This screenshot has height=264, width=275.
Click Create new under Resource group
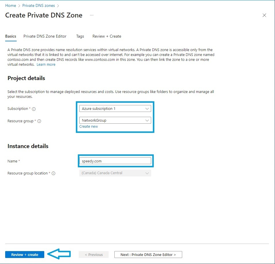89,126
